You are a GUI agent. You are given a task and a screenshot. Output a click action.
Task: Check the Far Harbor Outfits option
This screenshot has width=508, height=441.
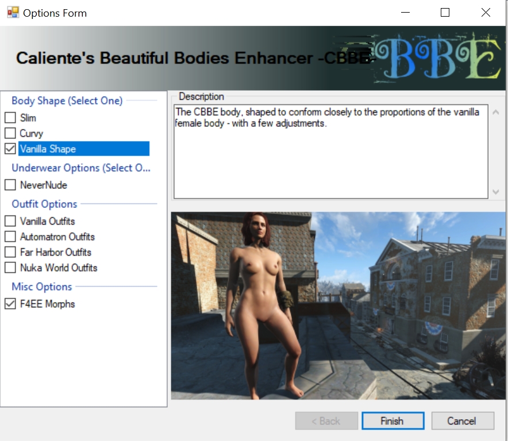coord(10,252)
